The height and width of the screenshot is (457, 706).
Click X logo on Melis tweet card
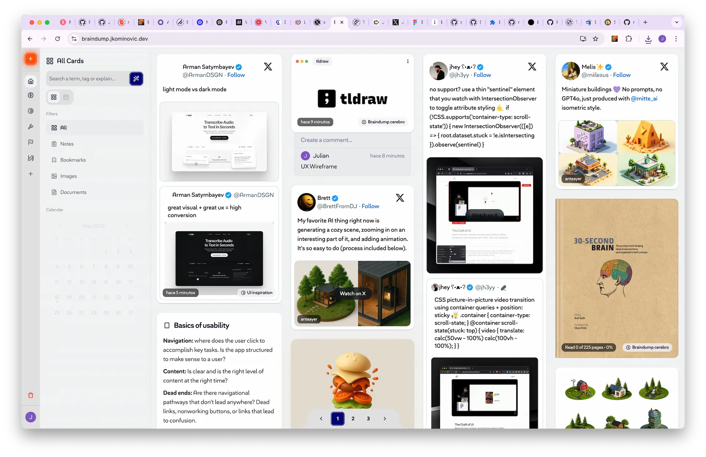[664, 67]
